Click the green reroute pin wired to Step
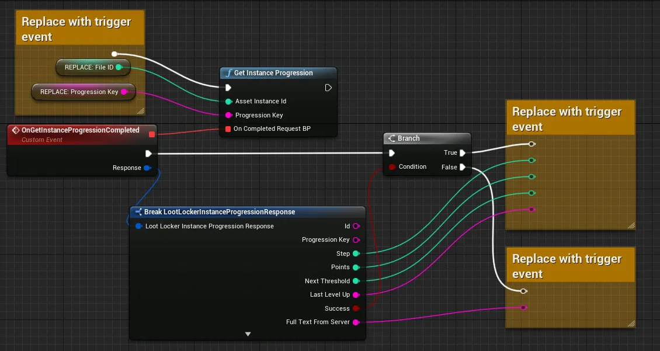This screenshot has height=351, width=660. coord(532,161)
